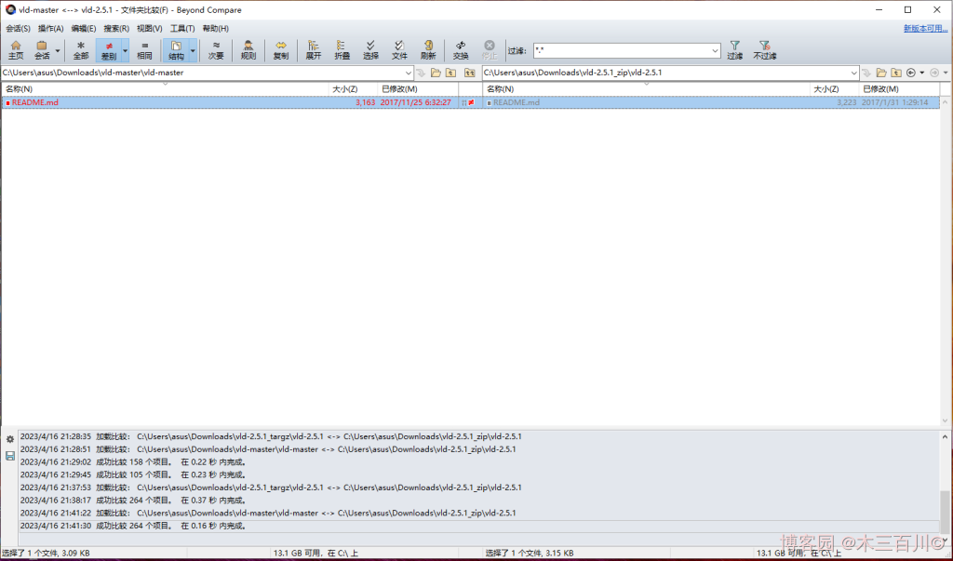Image resolution: width=953 pixels, height=561 pixels.
Task: Open the 工具(T) menu
Action: (182, 28)
